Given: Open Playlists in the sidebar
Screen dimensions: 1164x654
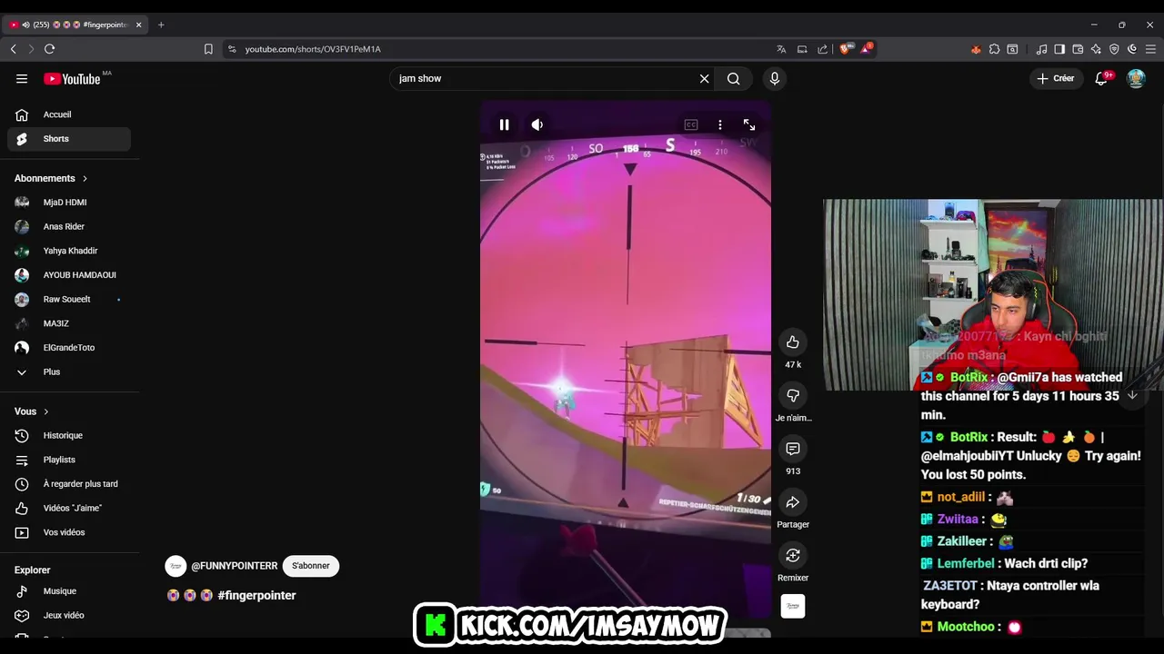Looking at the screenshot, I should pyautogui.click(x=69, y=460).
